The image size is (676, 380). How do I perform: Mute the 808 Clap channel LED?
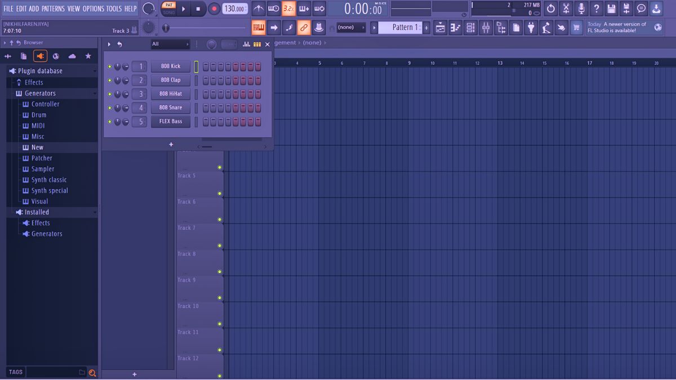[x=110, y=81]
